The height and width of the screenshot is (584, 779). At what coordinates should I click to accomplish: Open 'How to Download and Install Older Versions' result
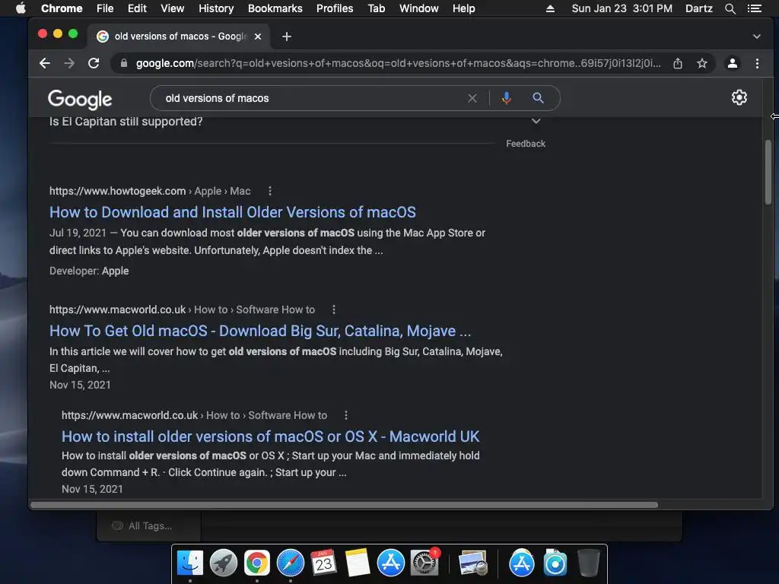(233, 212)
